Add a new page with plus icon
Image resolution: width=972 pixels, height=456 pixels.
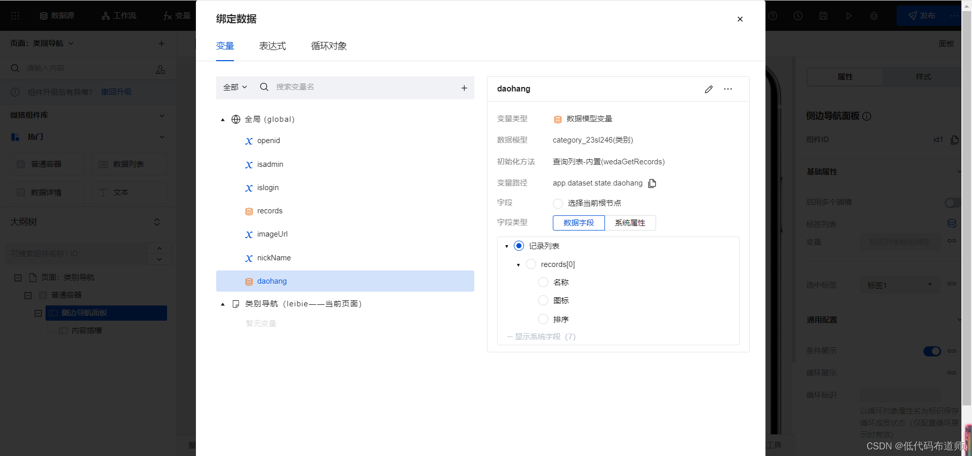coord(161,43)
